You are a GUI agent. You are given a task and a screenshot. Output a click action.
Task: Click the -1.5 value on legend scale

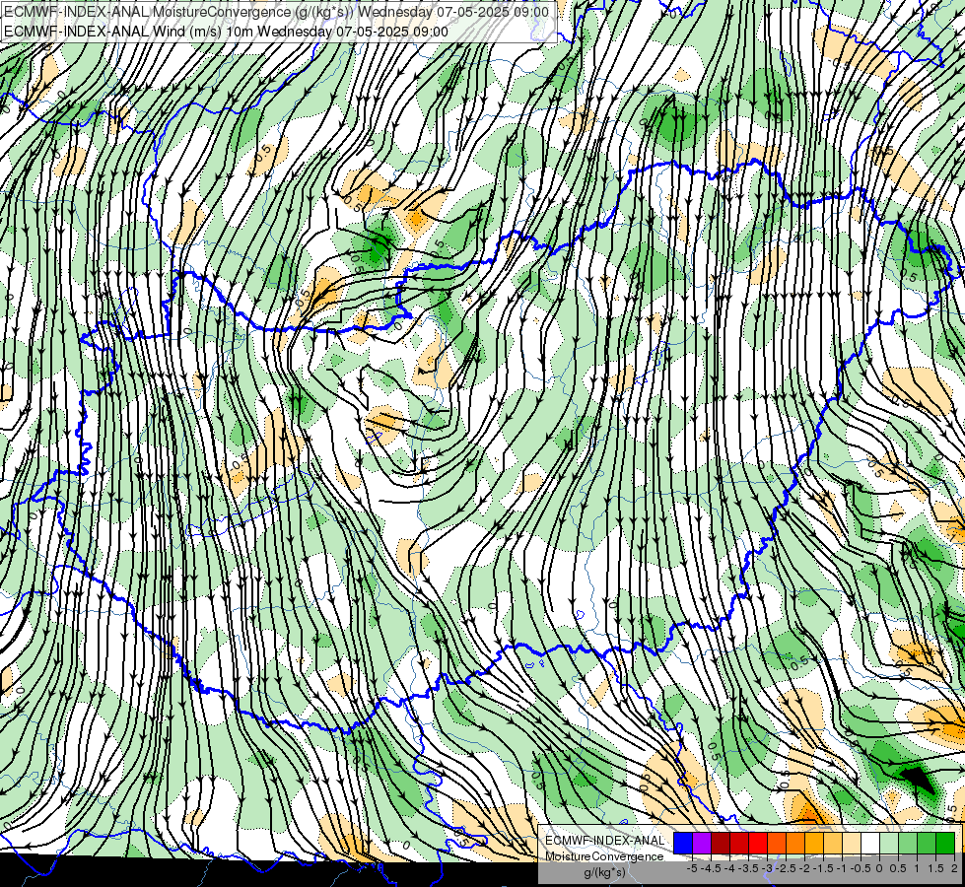click(x=823, y=868)
